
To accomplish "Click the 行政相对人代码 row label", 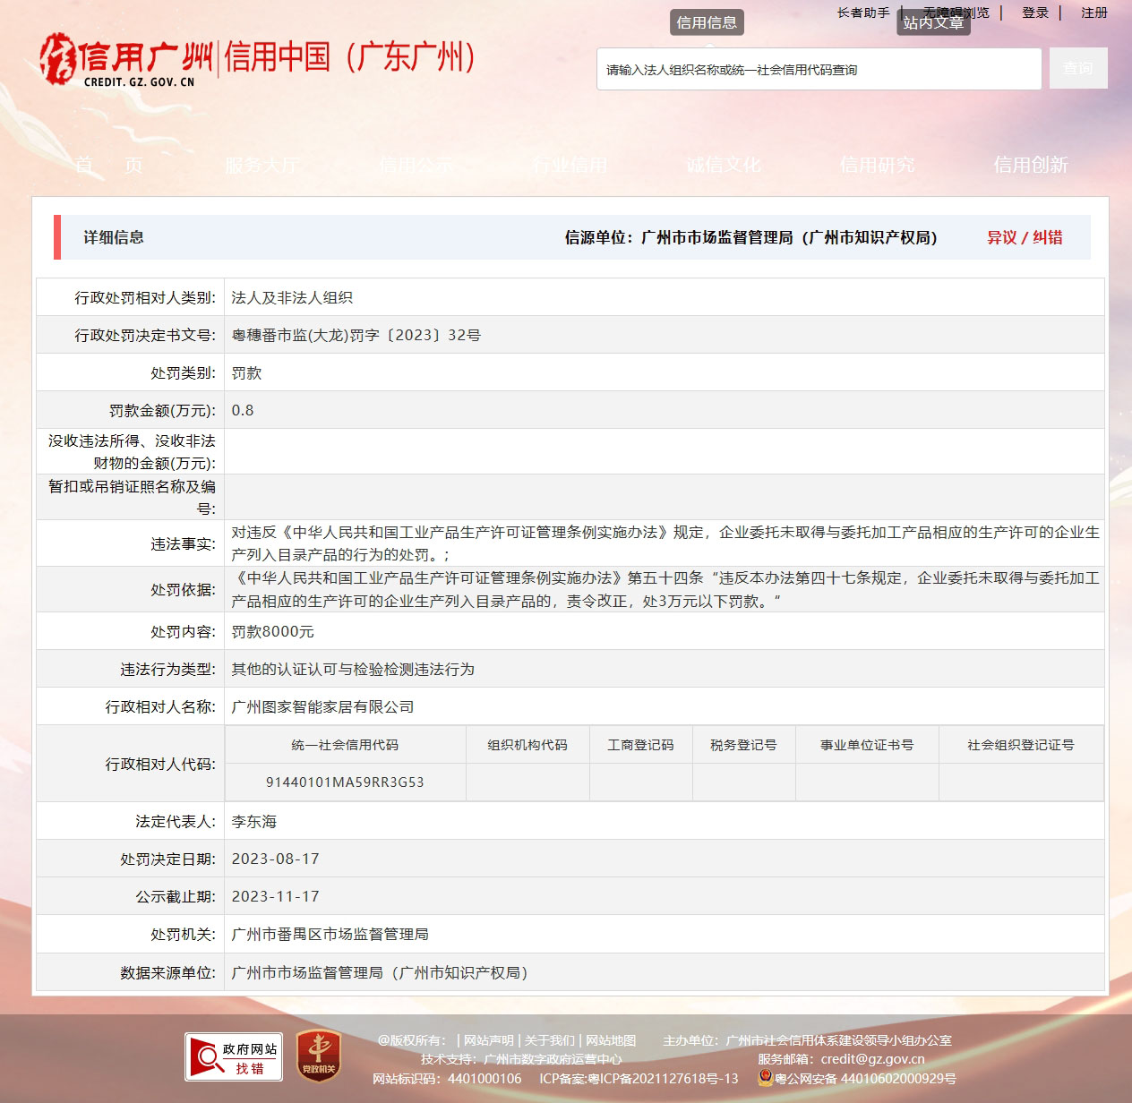I will [x=161, y=764].
